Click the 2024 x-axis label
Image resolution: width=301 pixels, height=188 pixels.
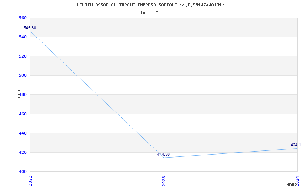(x=297, y=181)
